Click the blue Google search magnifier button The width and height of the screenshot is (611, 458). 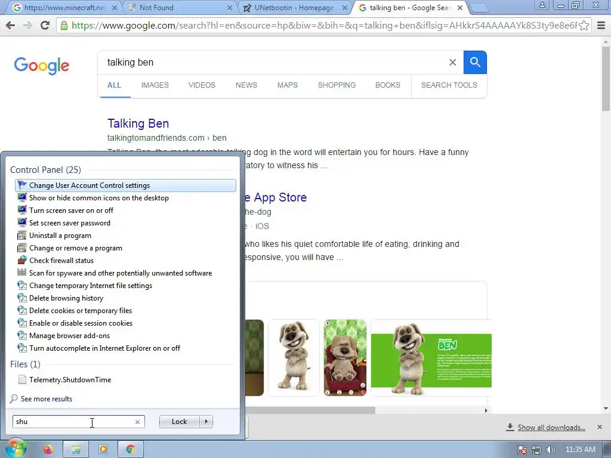pyautogui.click(x=475, y=62)
